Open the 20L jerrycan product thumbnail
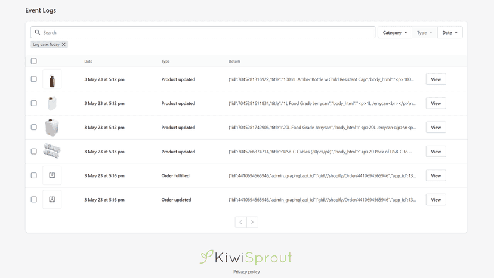494x278 pixels. (52, 127)
